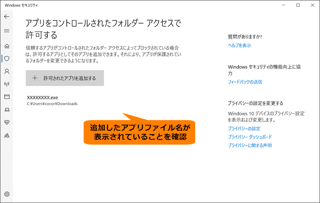Open Settings gear icon in sidebar

click(x=7, y=194)
